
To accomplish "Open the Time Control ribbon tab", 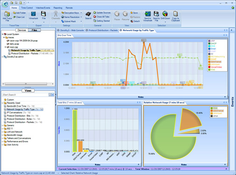I will coord(27,8).
